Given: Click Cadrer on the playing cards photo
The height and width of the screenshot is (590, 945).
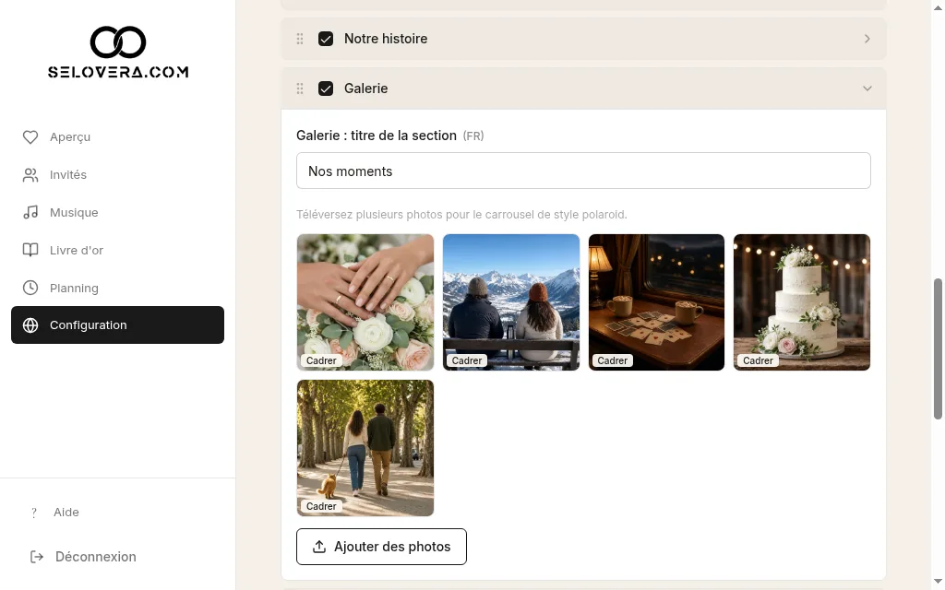Looking at the screenshot, I should 613,360.
